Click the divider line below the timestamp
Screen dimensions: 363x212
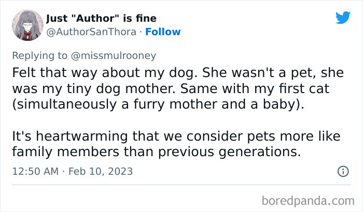[181, 184]
